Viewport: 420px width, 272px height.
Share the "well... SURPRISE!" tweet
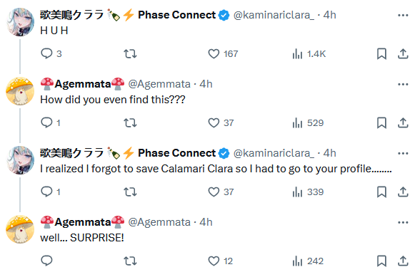click(403, 261)
